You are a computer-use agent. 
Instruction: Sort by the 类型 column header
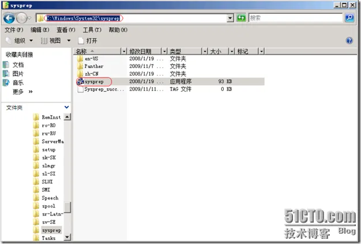185,51
